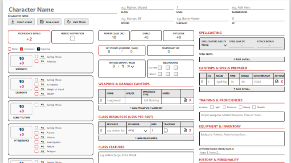Image resolution: width=291 pixels, height=163 pixels.
Task: Click the Strength score value
Action: click(x=21, y=59)
